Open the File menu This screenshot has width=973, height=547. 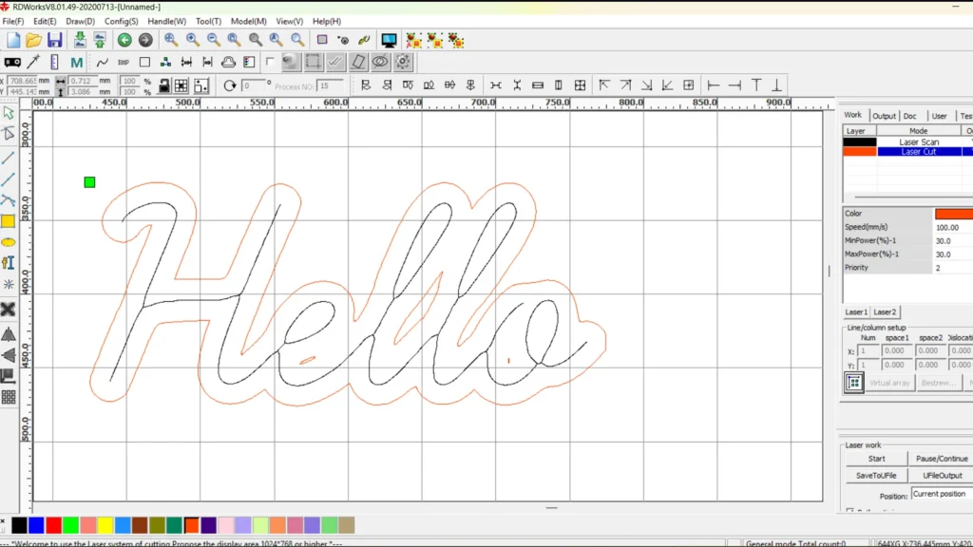click(x=13, y=21)
